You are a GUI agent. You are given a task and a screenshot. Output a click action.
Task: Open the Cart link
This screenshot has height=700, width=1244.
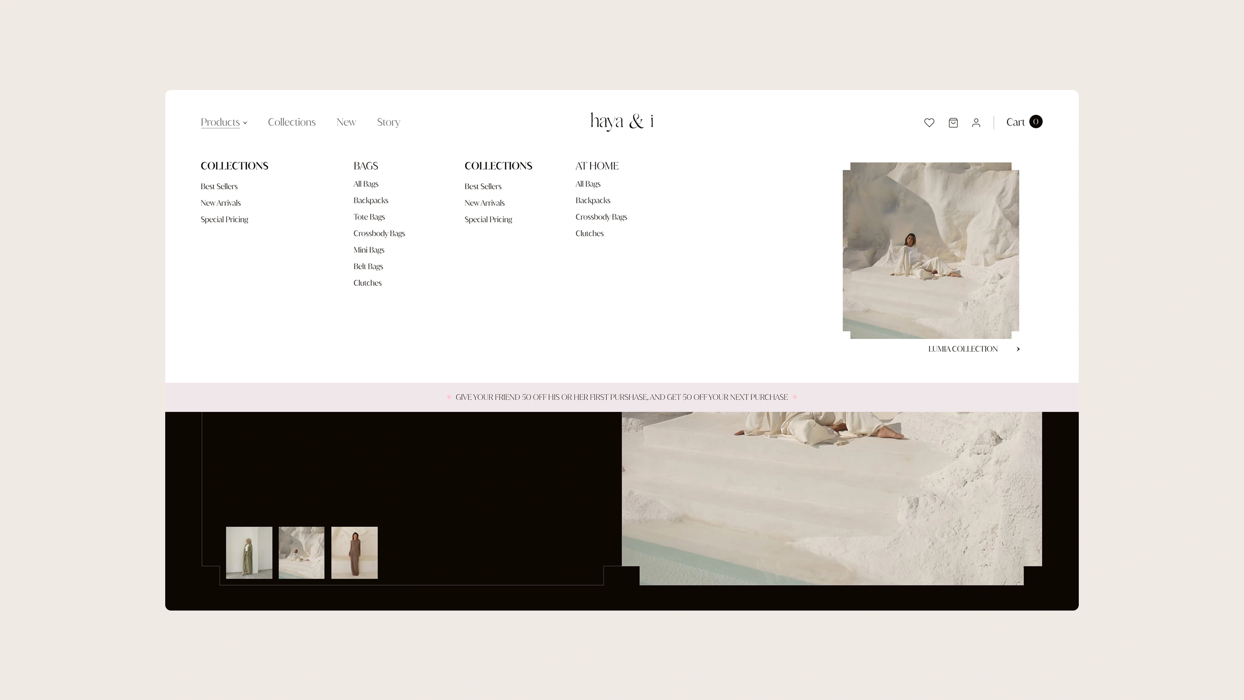(x=1015, y=122)
